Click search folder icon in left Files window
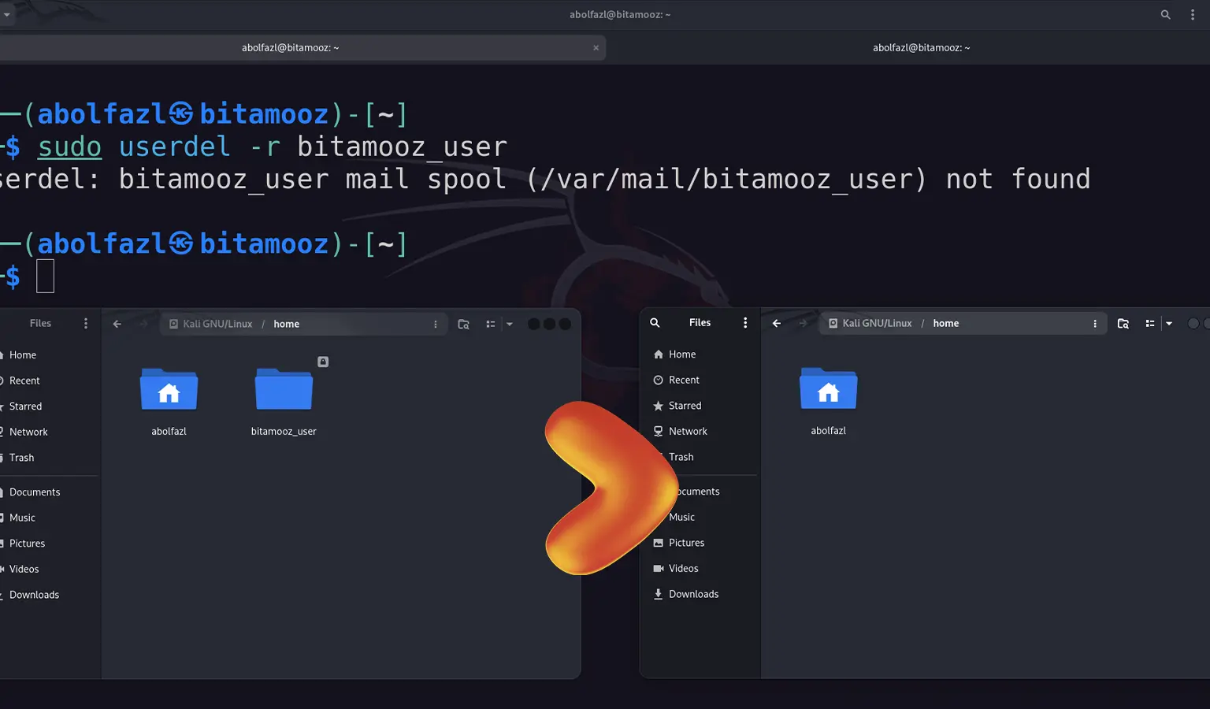1210x709 pixels. point(463,325)
